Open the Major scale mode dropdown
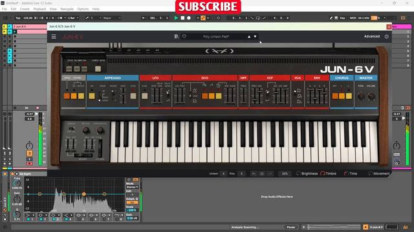 click(x=112, y=18)
